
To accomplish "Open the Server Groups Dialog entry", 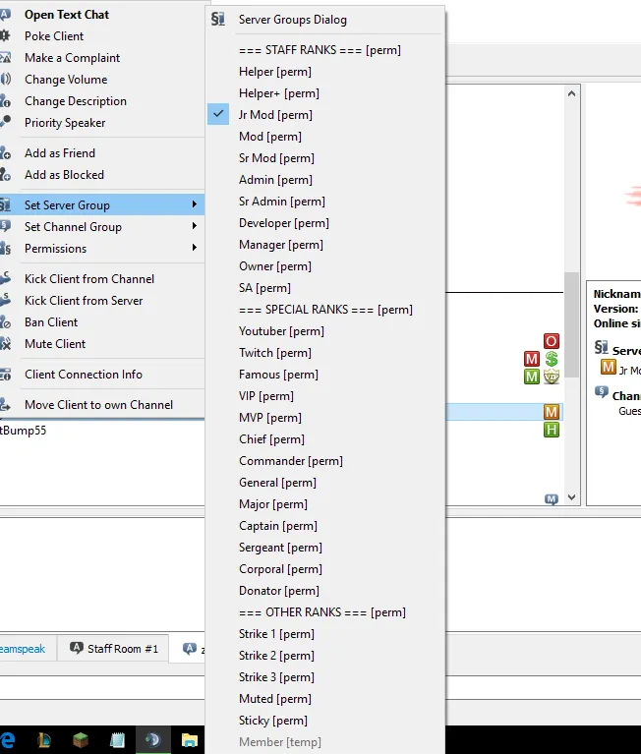I will click(x=292, y=20).
